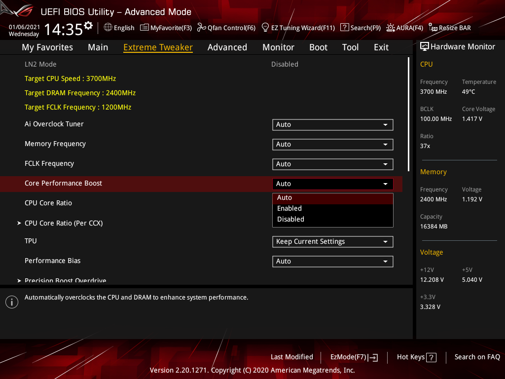The image size is (505, 379).
Task: Open the Exit tab
Action: 381,47
